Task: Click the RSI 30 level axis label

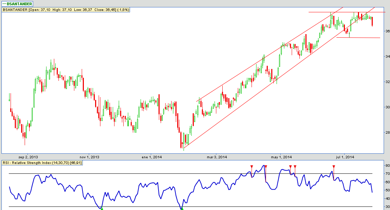Action: [x=387, y=207]
